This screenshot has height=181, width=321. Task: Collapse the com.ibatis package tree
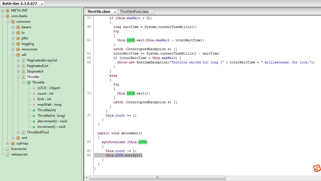point(2,16)
